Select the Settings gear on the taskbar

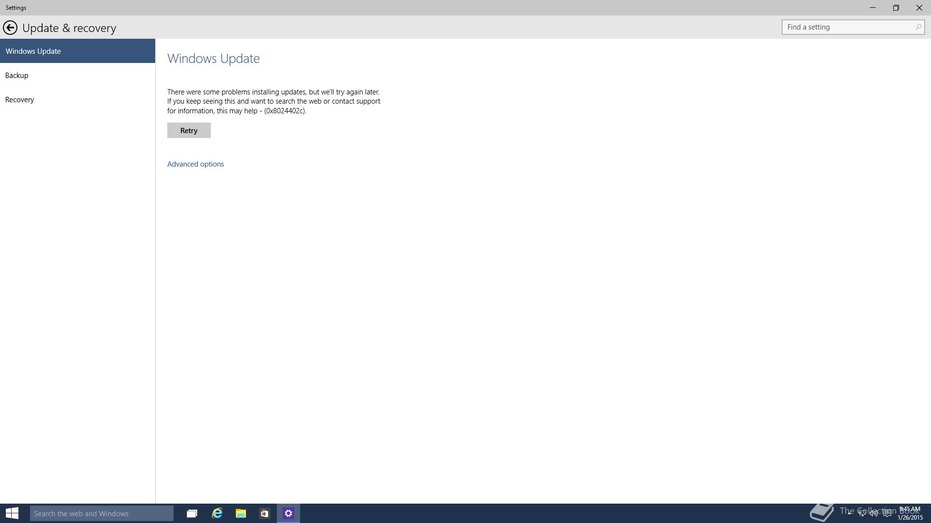(289, 513)
